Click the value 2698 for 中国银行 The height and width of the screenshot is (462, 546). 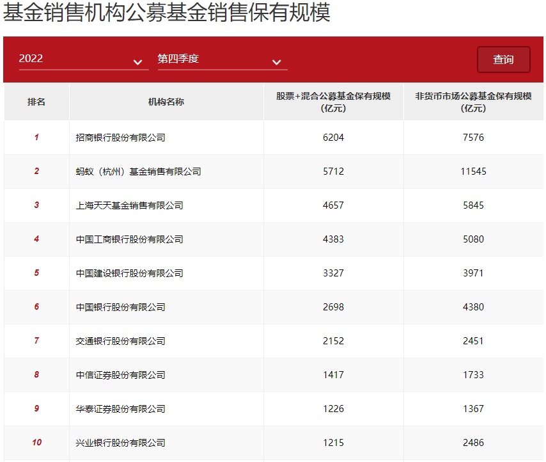tap(333, 307)
